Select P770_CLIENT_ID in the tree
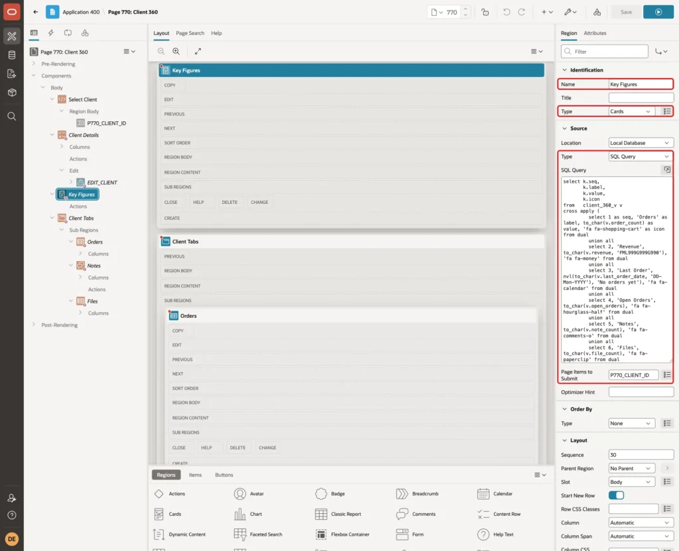The image size is (679, 551). [107, 123]
